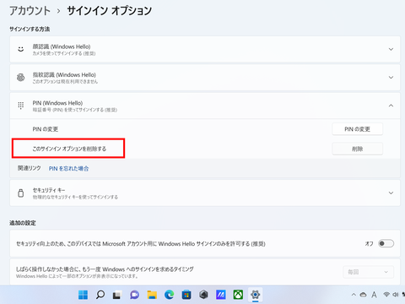Click the サインインする方法 heading
Viewport: 405px width, 304px height.
pos(30,29)
